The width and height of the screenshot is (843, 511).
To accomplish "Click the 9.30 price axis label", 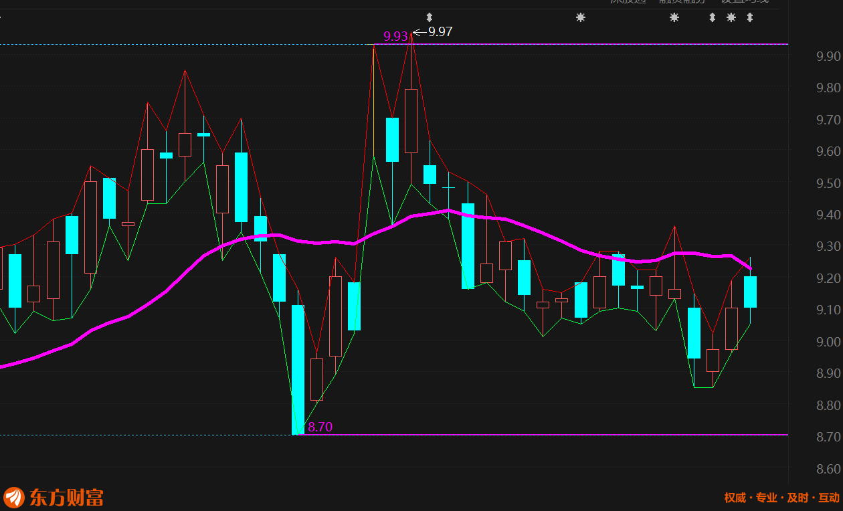I will click(x=828, y=247).
